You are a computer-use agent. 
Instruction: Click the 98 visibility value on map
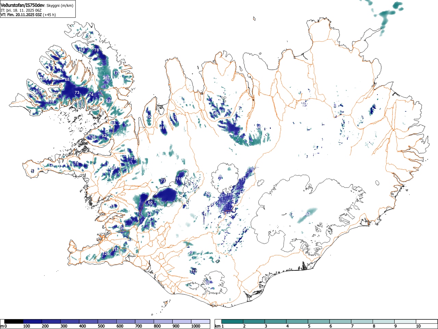click(113, 168)
